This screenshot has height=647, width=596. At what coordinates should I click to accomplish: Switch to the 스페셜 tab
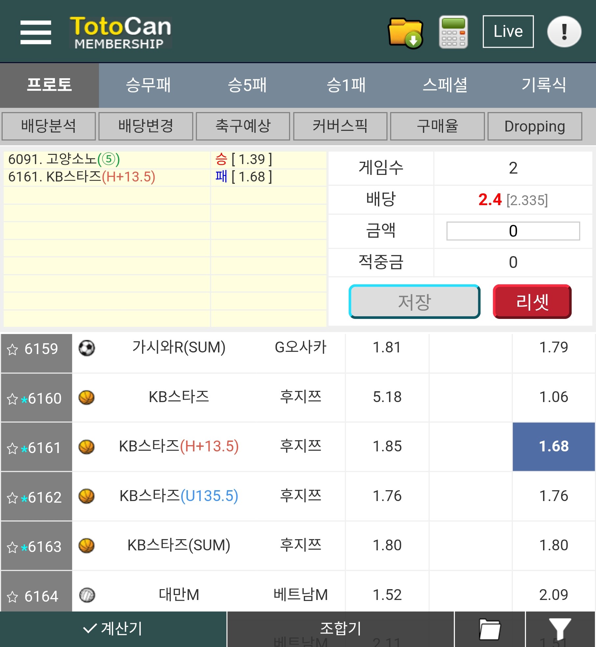coord(445,85)
